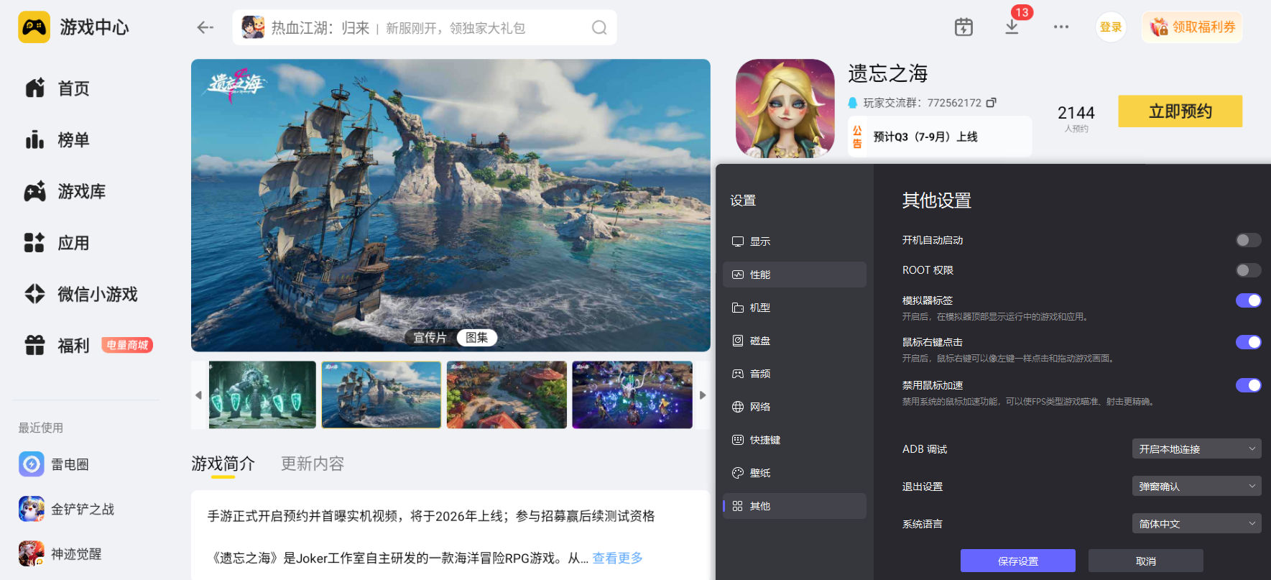Screen dimensions: 1271x580
Task: Click 领取福利券 button
Action: (x=1192, y=27)
